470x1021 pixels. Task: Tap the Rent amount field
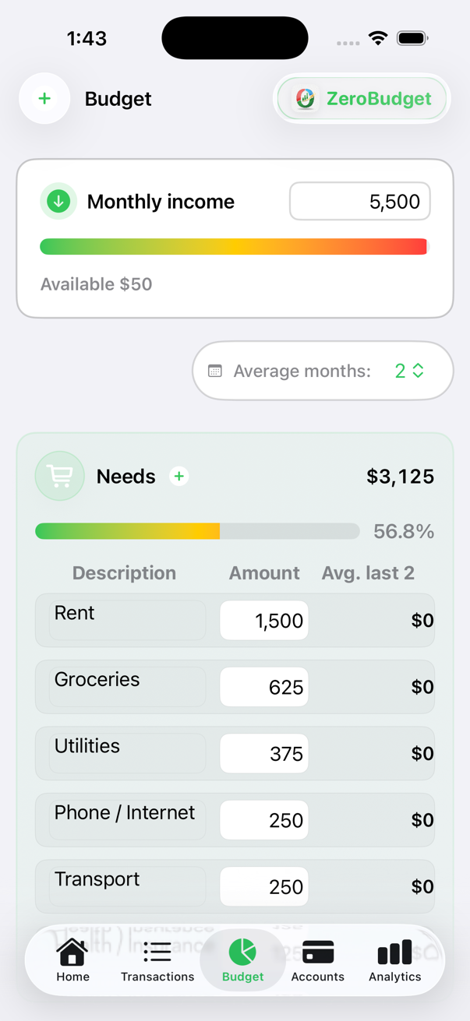pos(264,621)
